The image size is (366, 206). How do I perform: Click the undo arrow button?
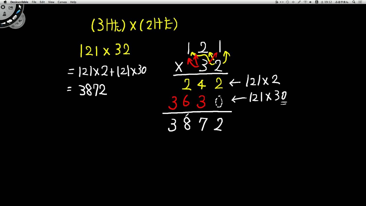coord(20,21)
